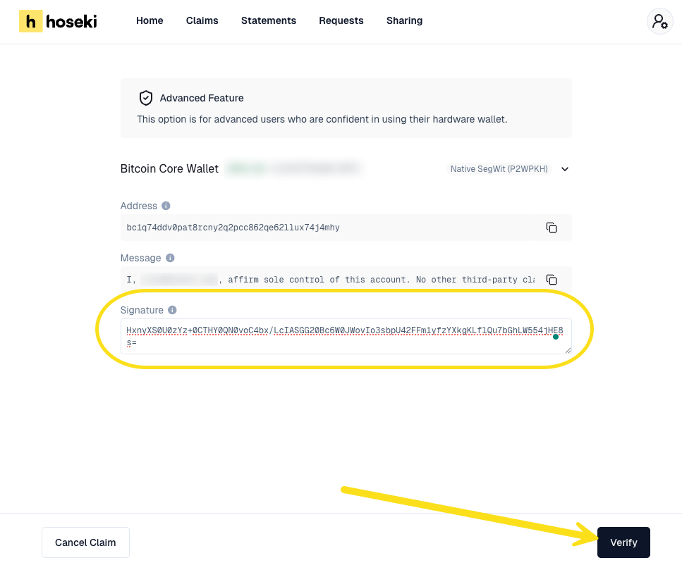Click the hoseki logo icon
Screen dimensions: 682x565
[30, 21]
